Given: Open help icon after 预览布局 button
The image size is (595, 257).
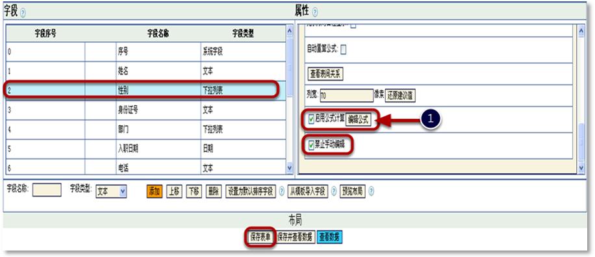Looking at the screenshot, I should click(371, 191).
